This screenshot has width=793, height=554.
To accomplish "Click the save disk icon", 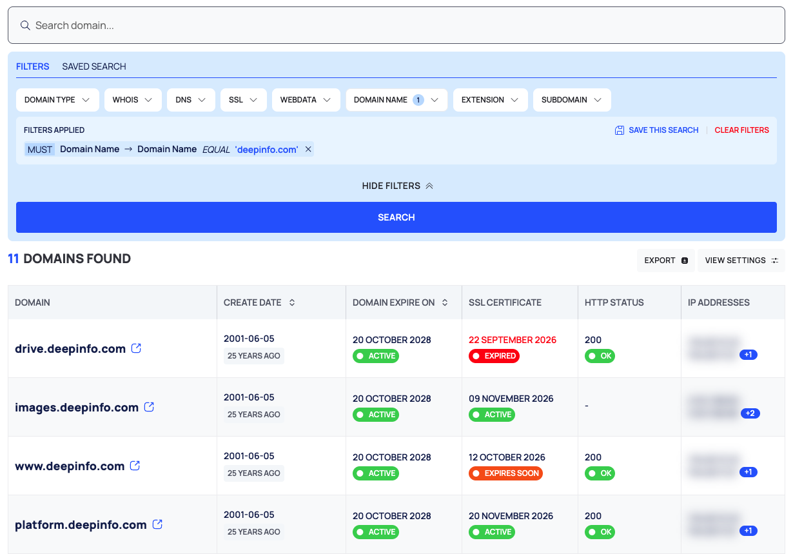I will (620, 130).
